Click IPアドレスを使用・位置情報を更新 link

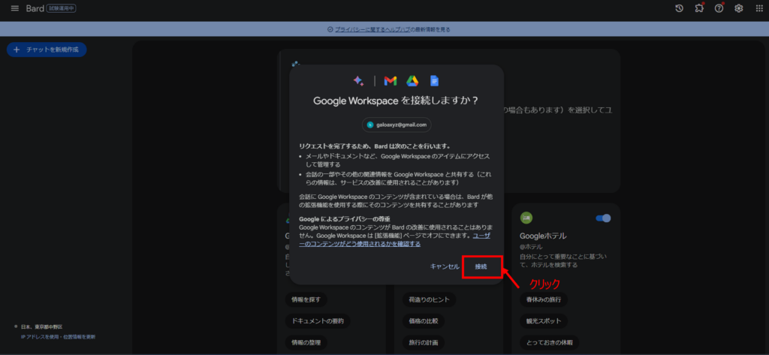click(59, 337)
